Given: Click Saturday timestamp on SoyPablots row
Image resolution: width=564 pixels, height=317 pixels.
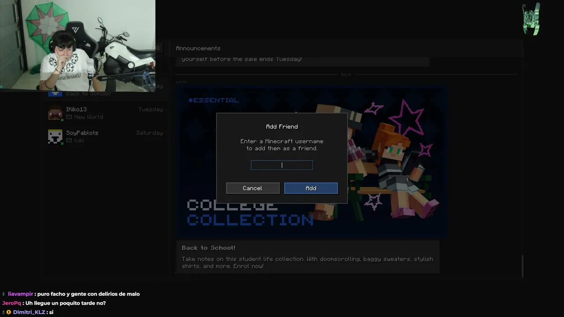Looking at the screenshot, I should [149, 133].
